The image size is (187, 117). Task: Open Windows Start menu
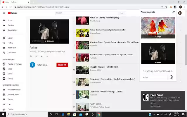pyautogui.click(x=3, y=114)
